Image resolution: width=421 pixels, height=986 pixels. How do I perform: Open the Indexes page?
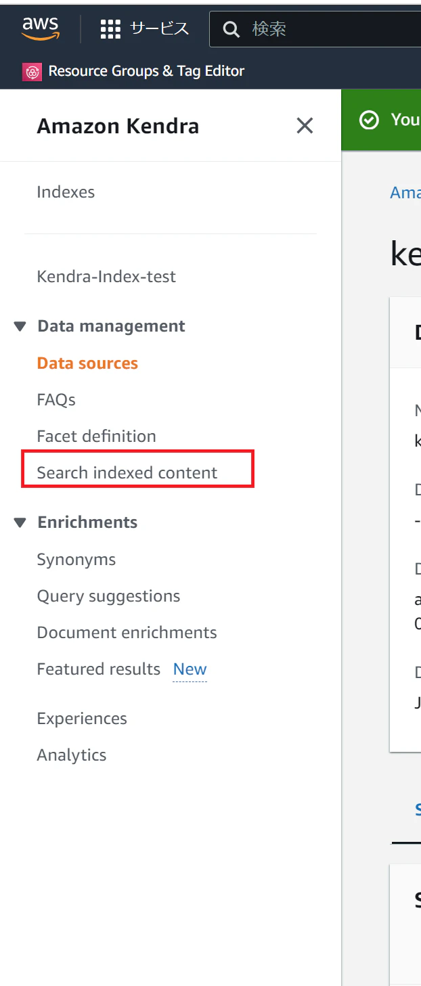pos(66,192)
